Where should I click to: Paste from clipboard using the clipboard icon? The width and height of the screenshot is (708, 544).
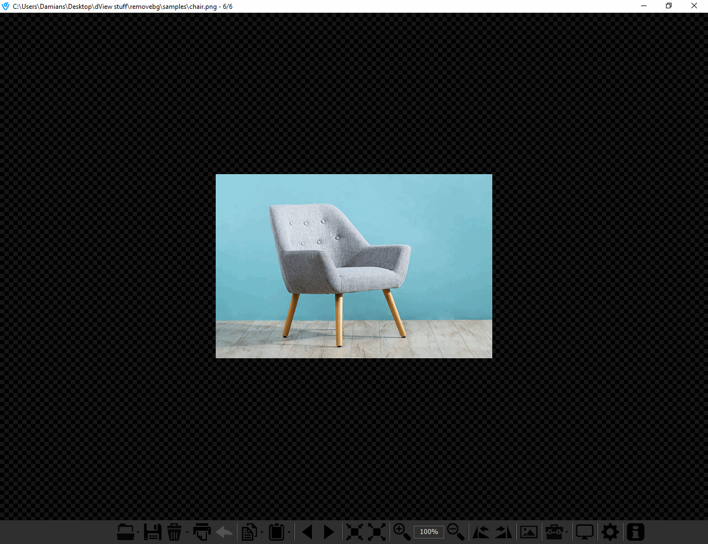click(277, 532)
